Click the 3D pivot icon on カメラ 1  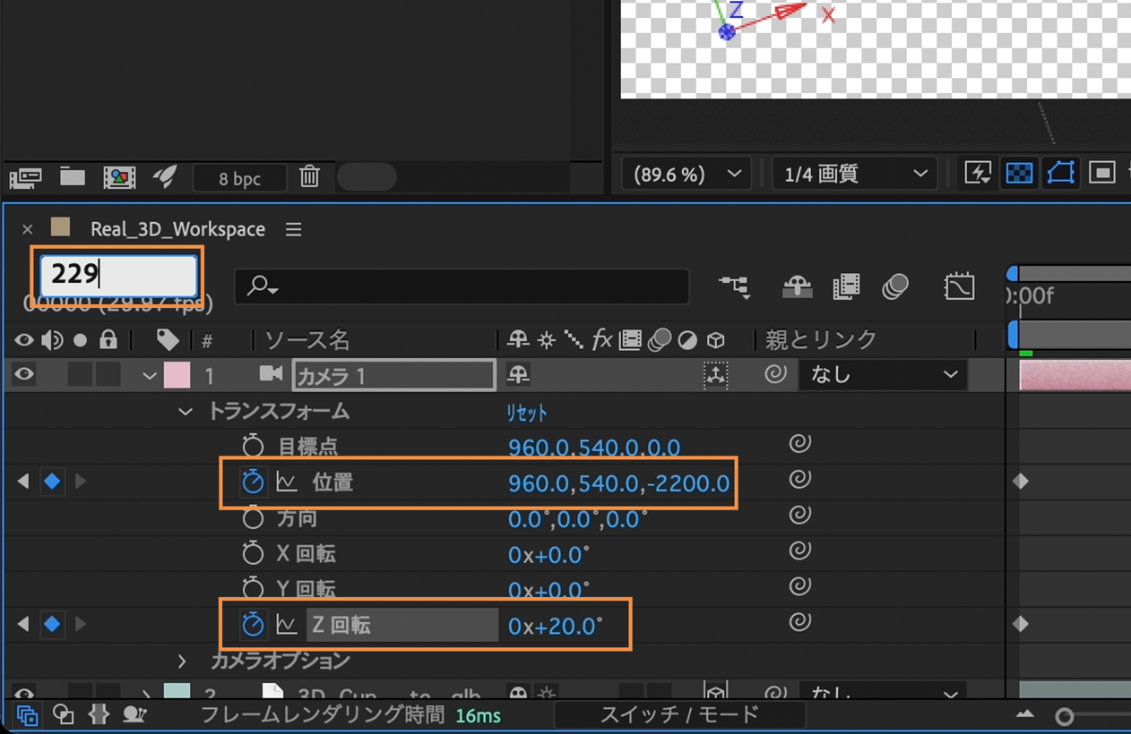(x=715, y=375)
